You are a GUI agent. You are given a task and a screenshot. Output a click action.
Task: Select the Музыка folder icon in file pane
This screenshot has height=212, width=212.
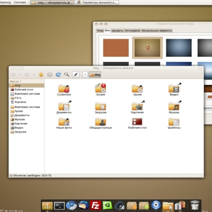click(x=174, y=106)
